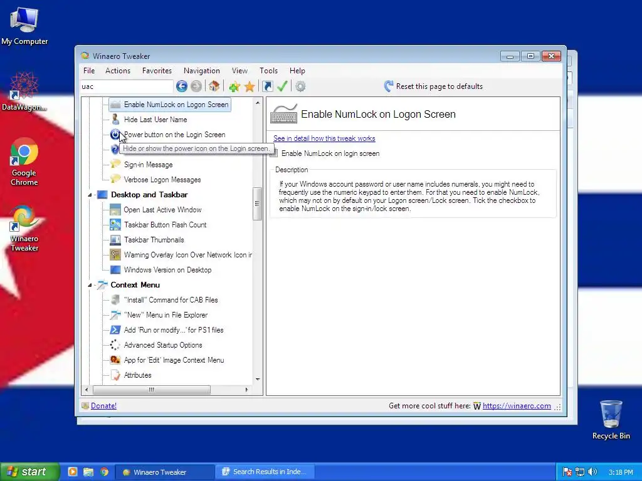Click the Warning Overlay Icon entry's icon

pyautogui.click(x=115, y=255)
